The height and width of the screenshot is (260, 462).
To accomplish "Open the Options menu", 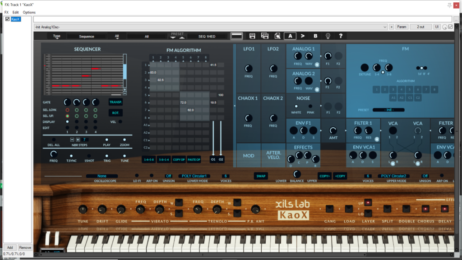I will point(29,12).
